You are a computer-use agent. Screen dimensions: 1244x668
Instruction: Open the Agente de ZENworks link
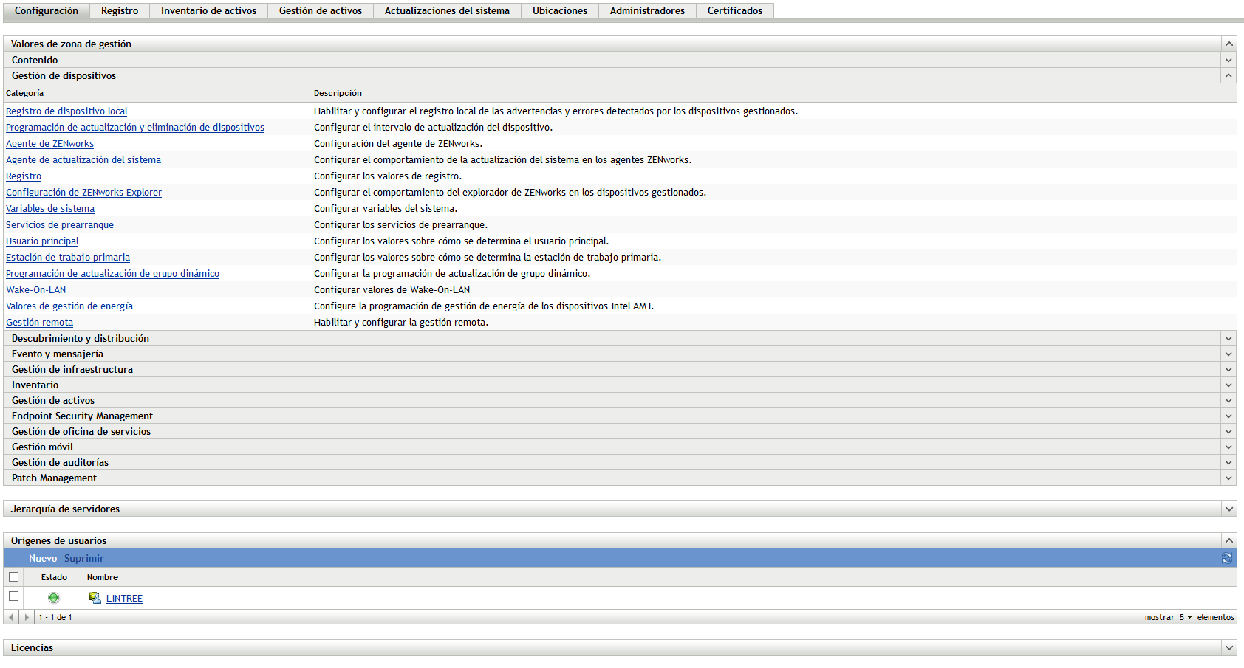pyautogui.click(x=49, y=144)
